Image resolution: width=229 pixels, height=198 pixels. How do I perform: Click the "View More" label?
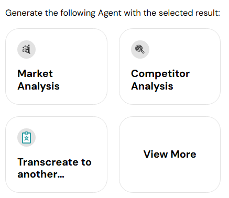click(x=170, y=154)
